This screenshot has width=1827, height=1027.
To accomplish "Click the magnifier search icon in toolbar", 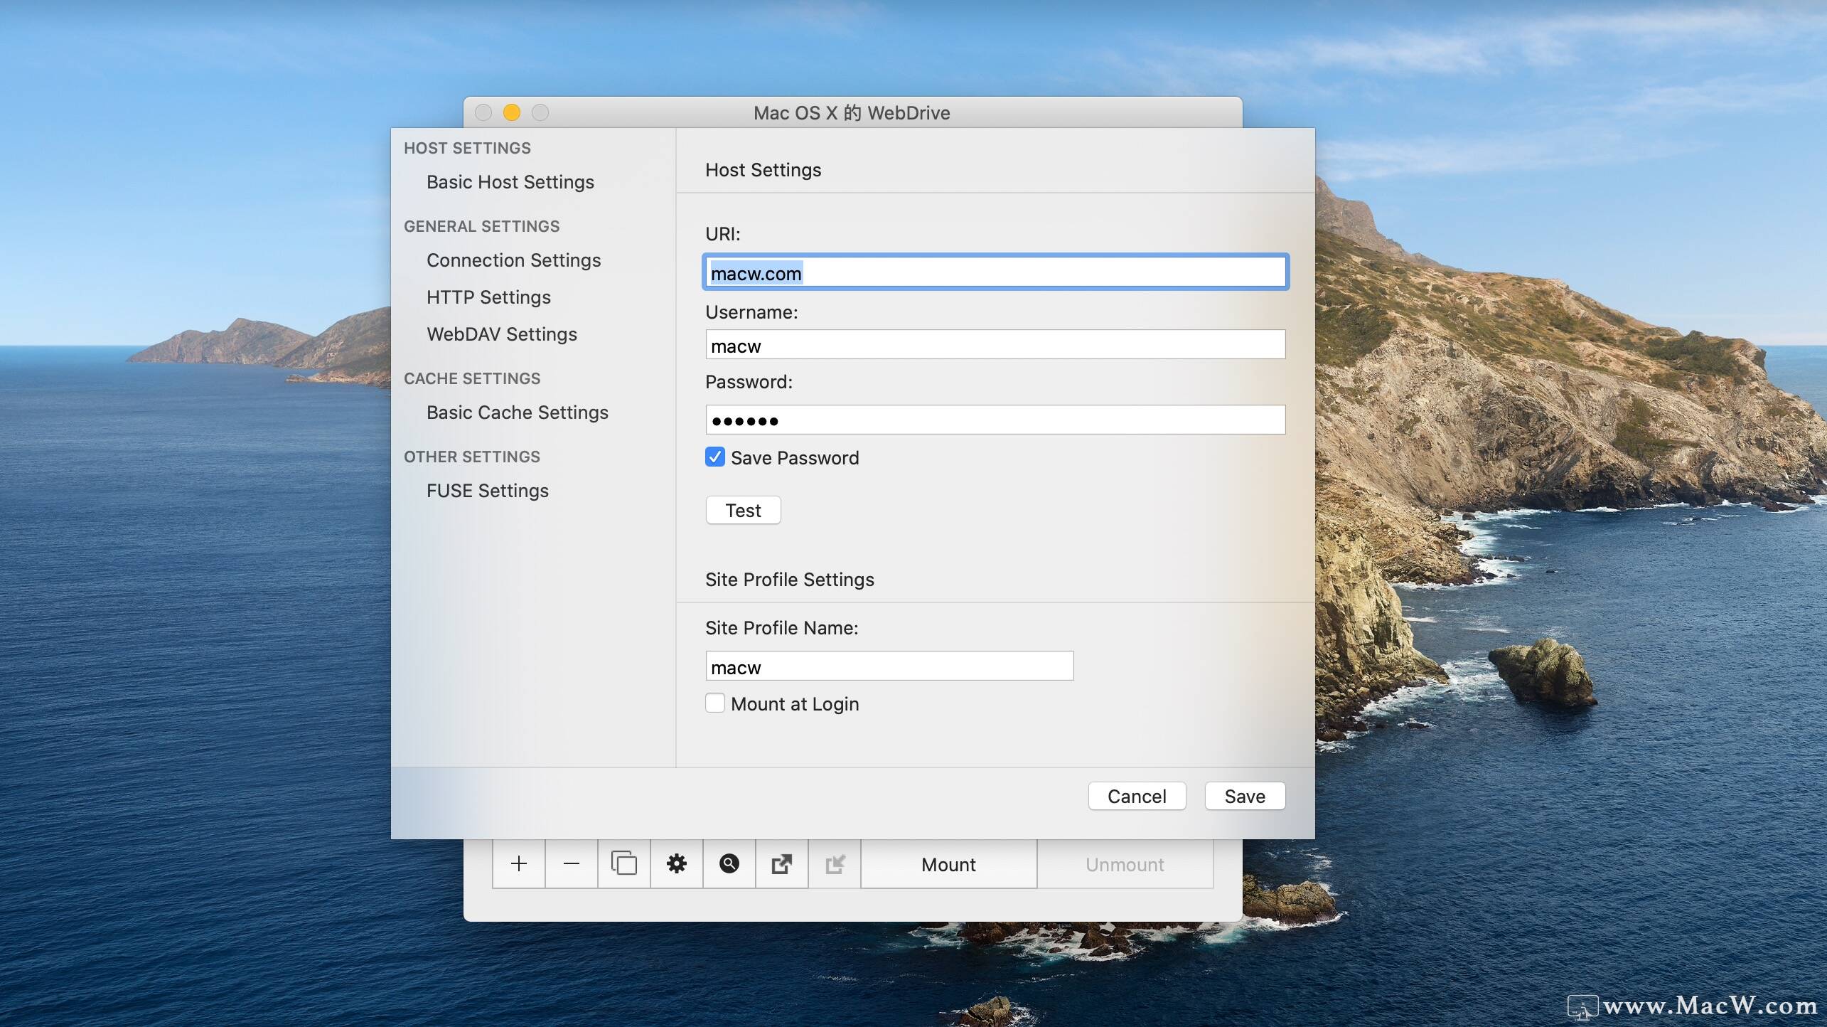I will click(729, 864).
